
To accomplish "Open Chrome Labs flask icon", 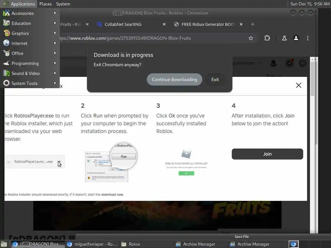I will point(284,38).
